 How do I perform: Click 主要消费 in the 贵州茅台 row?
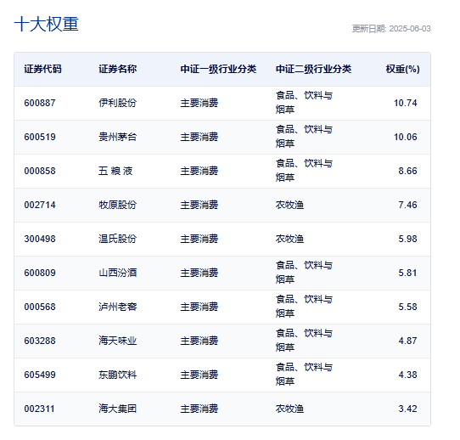(199, 137)
